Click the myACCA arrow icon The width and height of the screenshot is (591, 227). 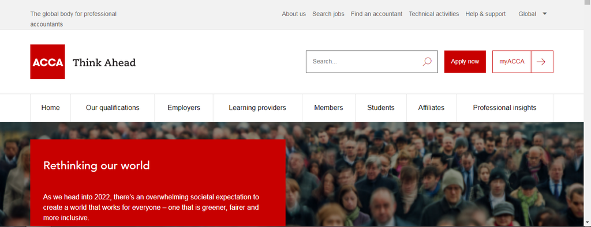coord(541,62)
